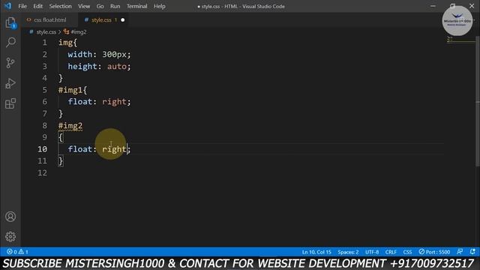Click the width property on line 2
The width and height of the screenshot is (480, 270).
80,55
